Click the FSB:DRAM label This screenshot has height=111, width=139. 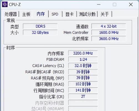point(55,59)
